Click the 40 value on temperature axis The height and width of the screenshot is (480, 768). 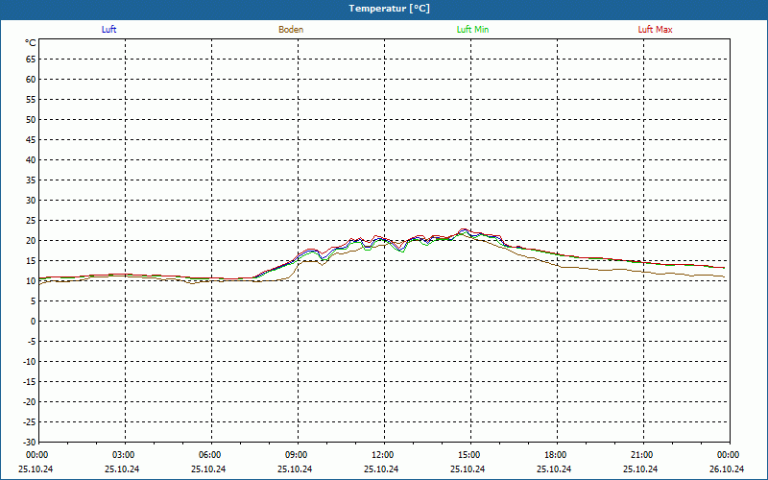pos(31,159)
